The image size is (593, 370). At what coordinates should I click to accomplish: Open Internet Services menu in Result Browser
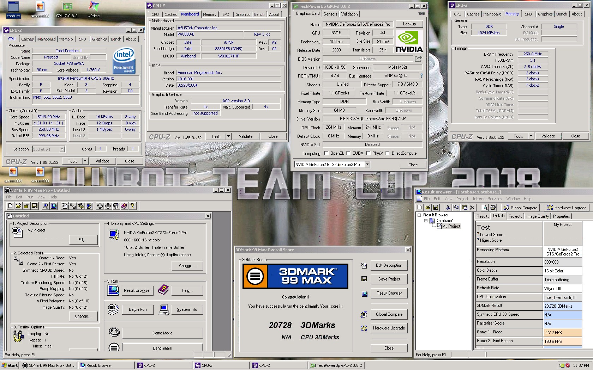487,199
